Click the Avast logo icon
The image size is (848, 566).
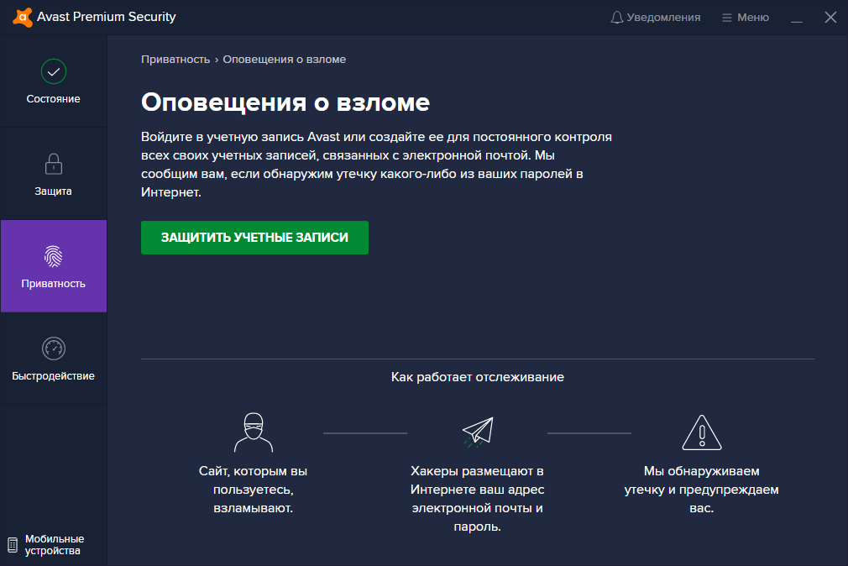(x=22, y=17)
